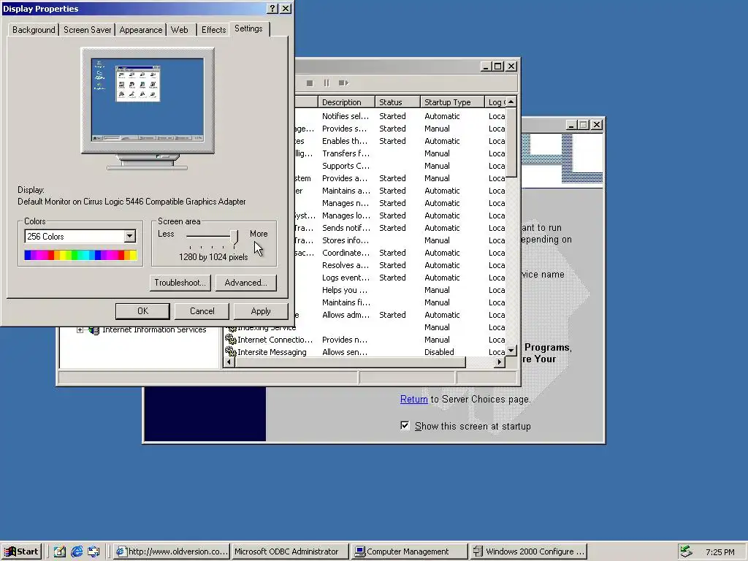Launch Internet Explorer from quick launch
Image resolution: width=748 pixels, height=561 pixels.
(x=76, y=552)
